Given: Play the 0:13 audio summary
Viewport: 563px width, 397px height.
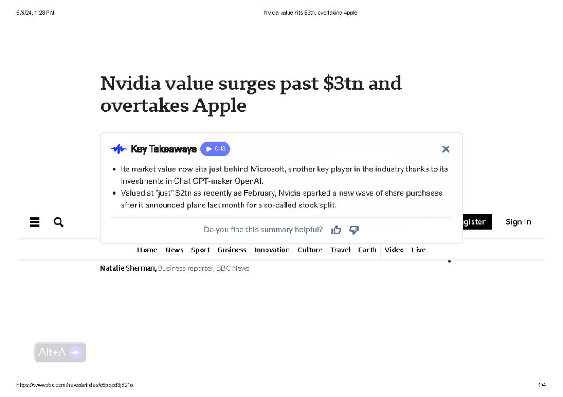Looking at the screenshot, I should 215,149.
